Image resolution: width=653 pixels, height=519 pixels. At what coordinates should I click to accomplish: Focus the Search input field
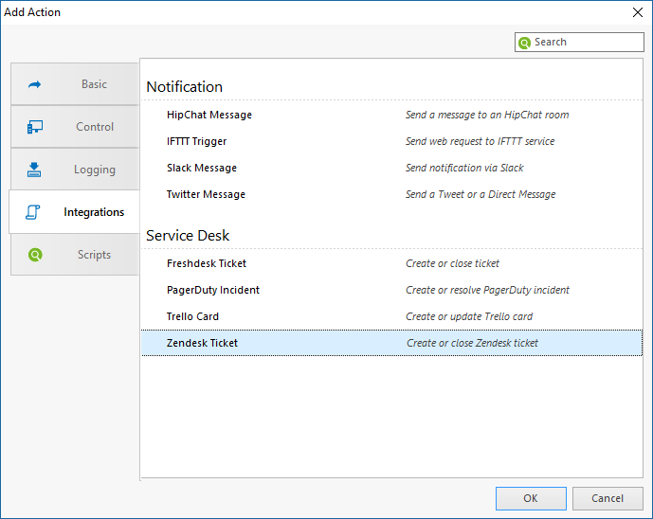[579, 42]
